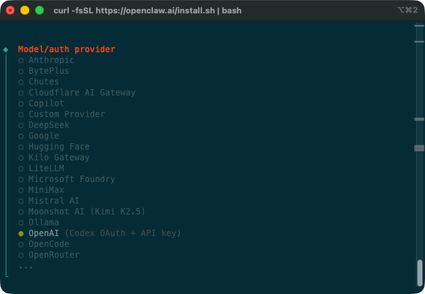Click the green zoom window button
This screenshot has height=294, width=425.
[x=40, y=10]
